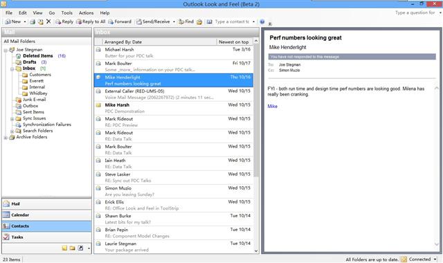The width and height of the screenshot is (443, 263).
Task: Click the Notes icon in navigation strip
Action: [64, 248]
